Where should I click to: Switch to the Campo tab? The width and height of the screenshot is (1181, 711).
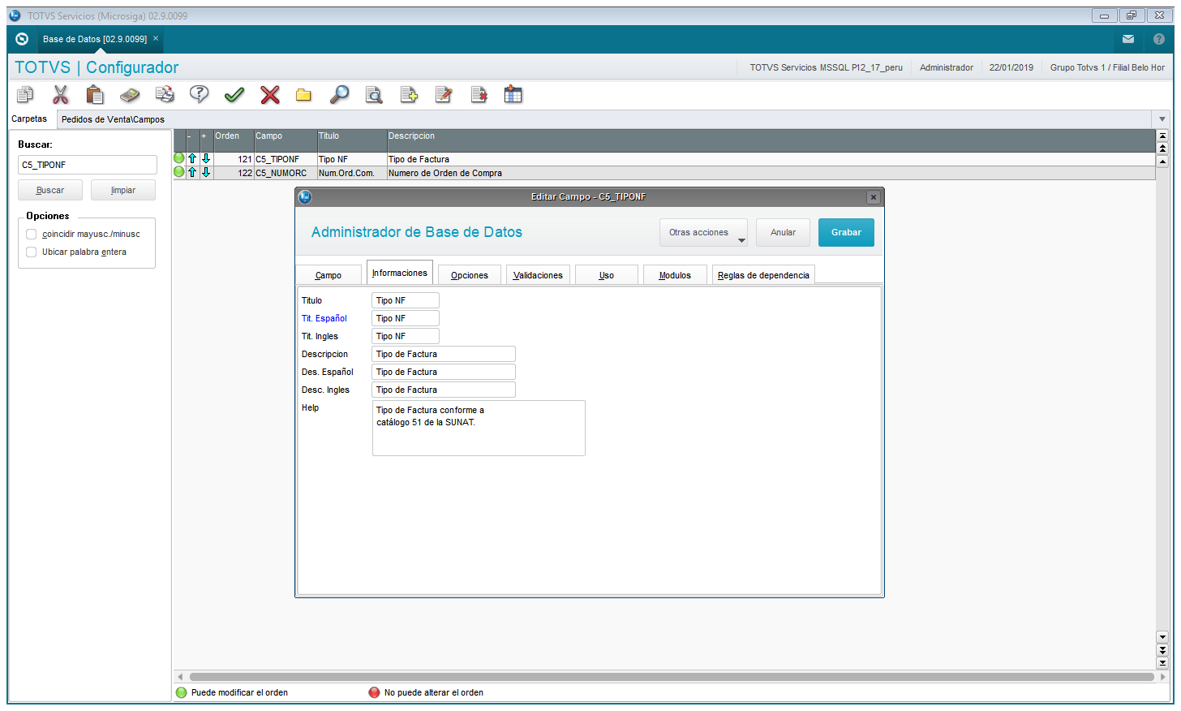pos(329,275)
